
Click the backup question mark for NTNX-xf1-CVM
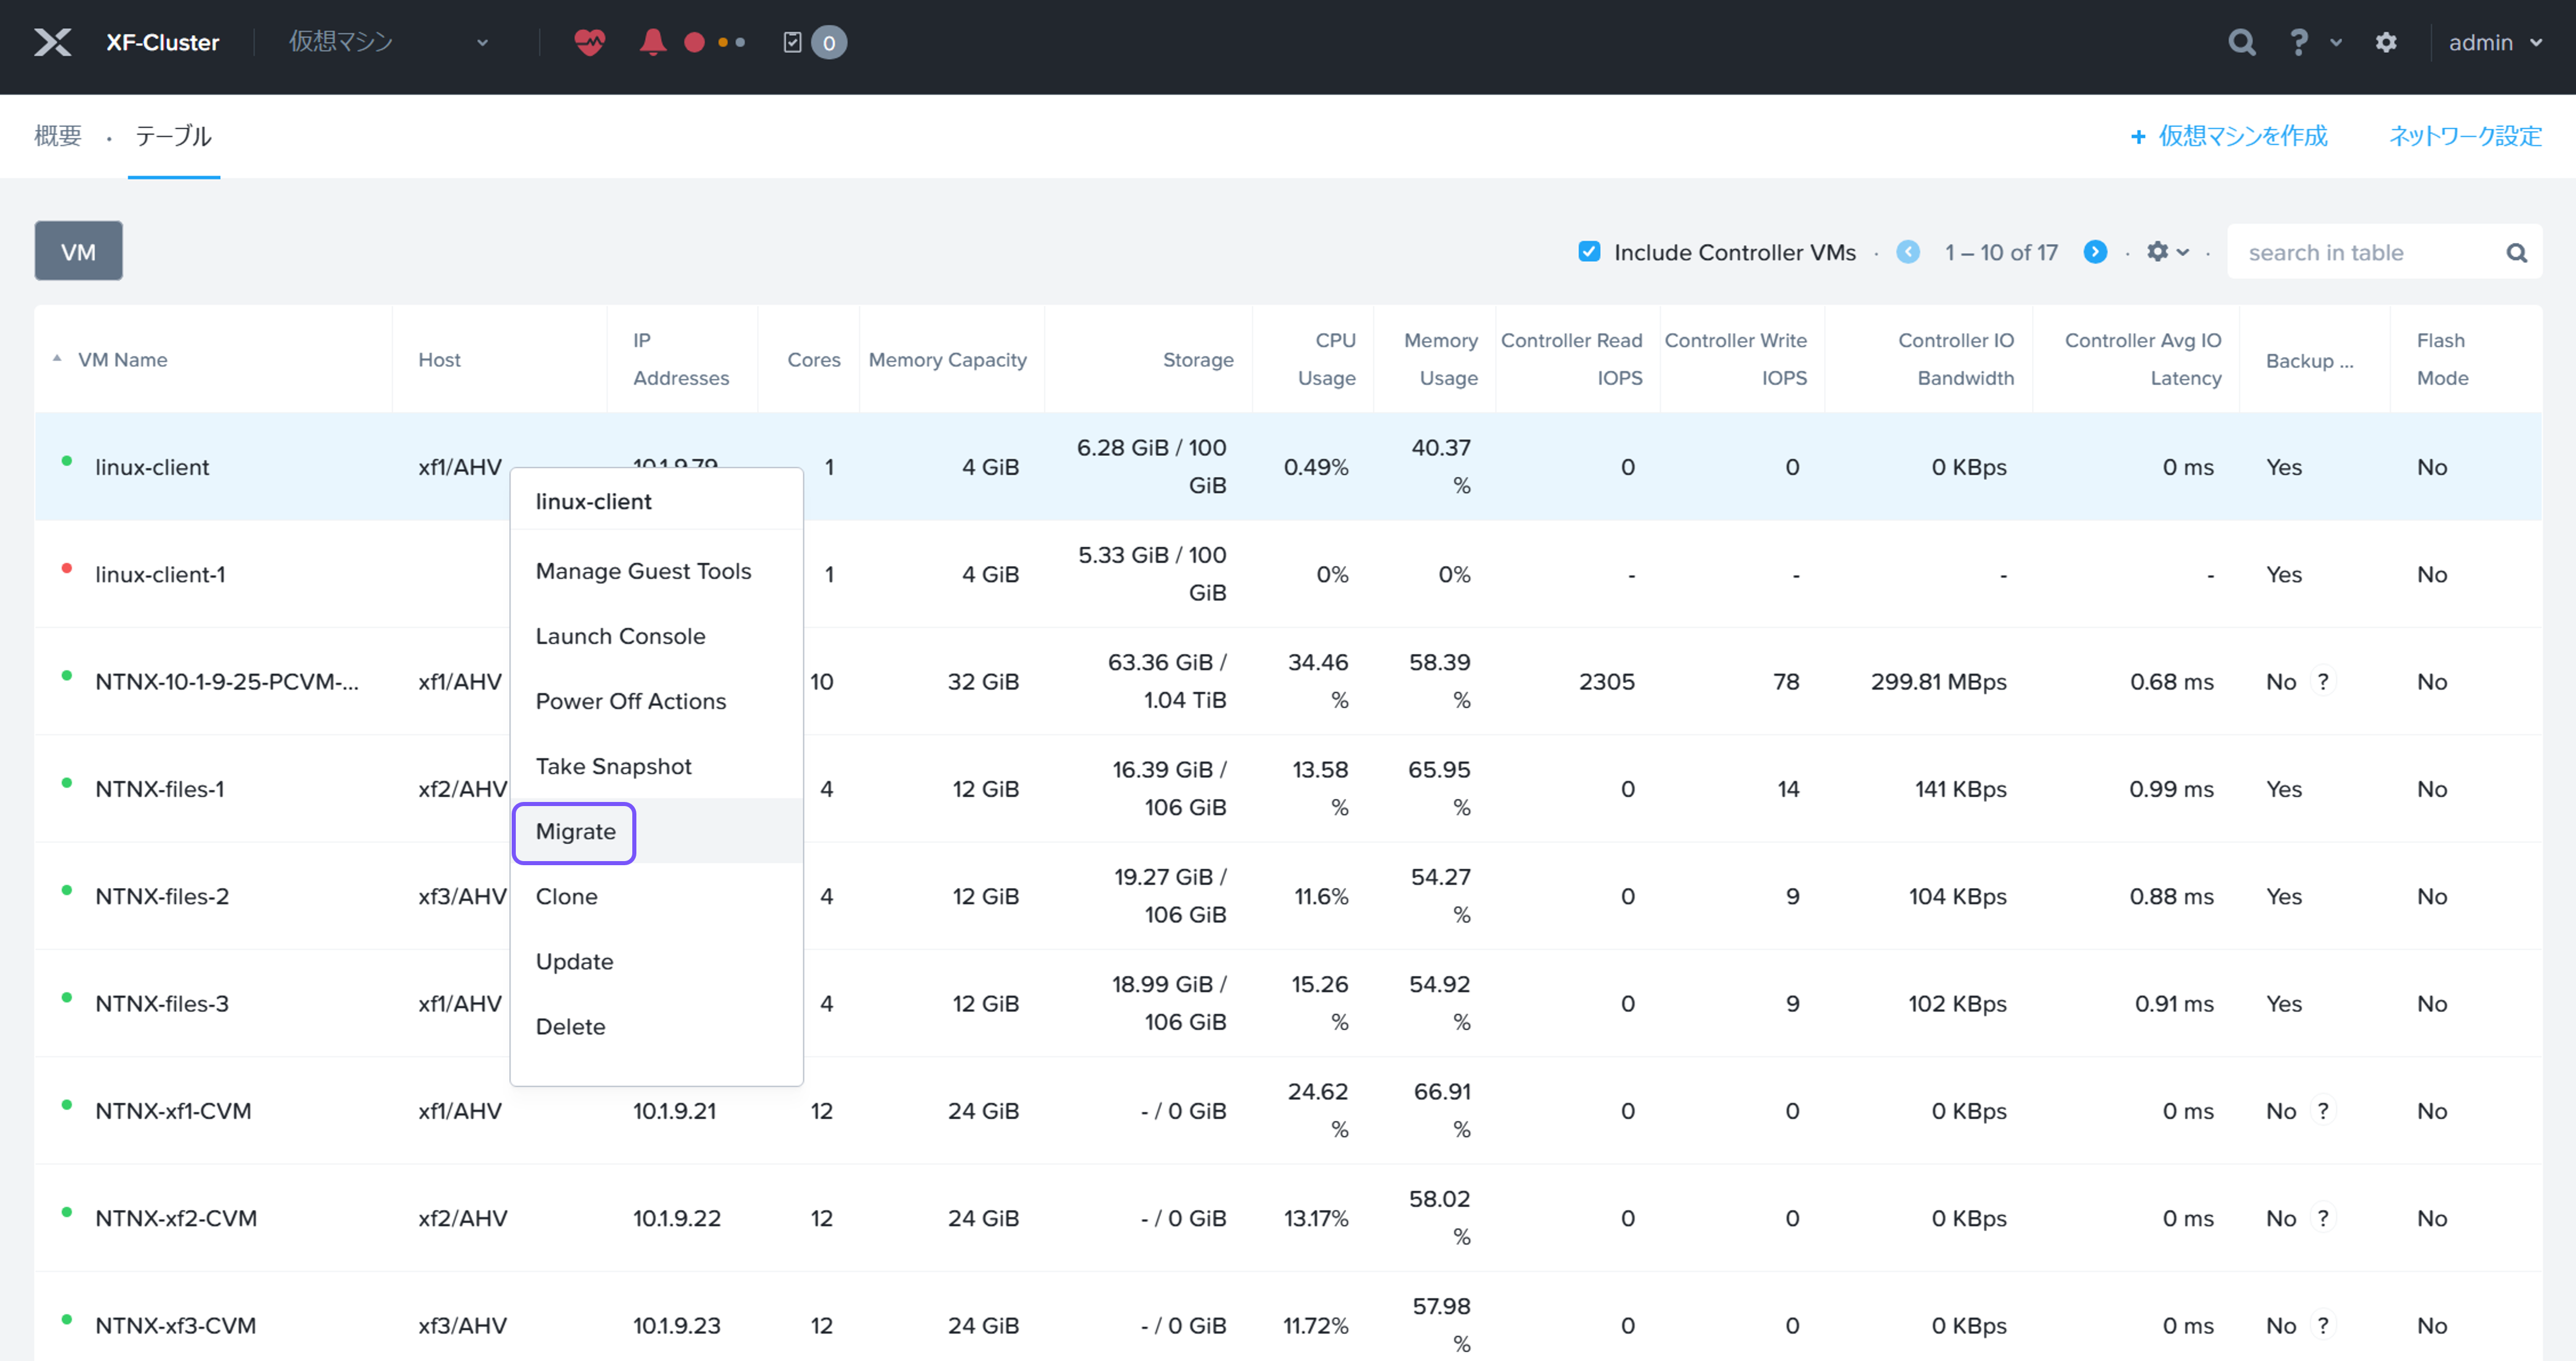coord(2323,1111)
